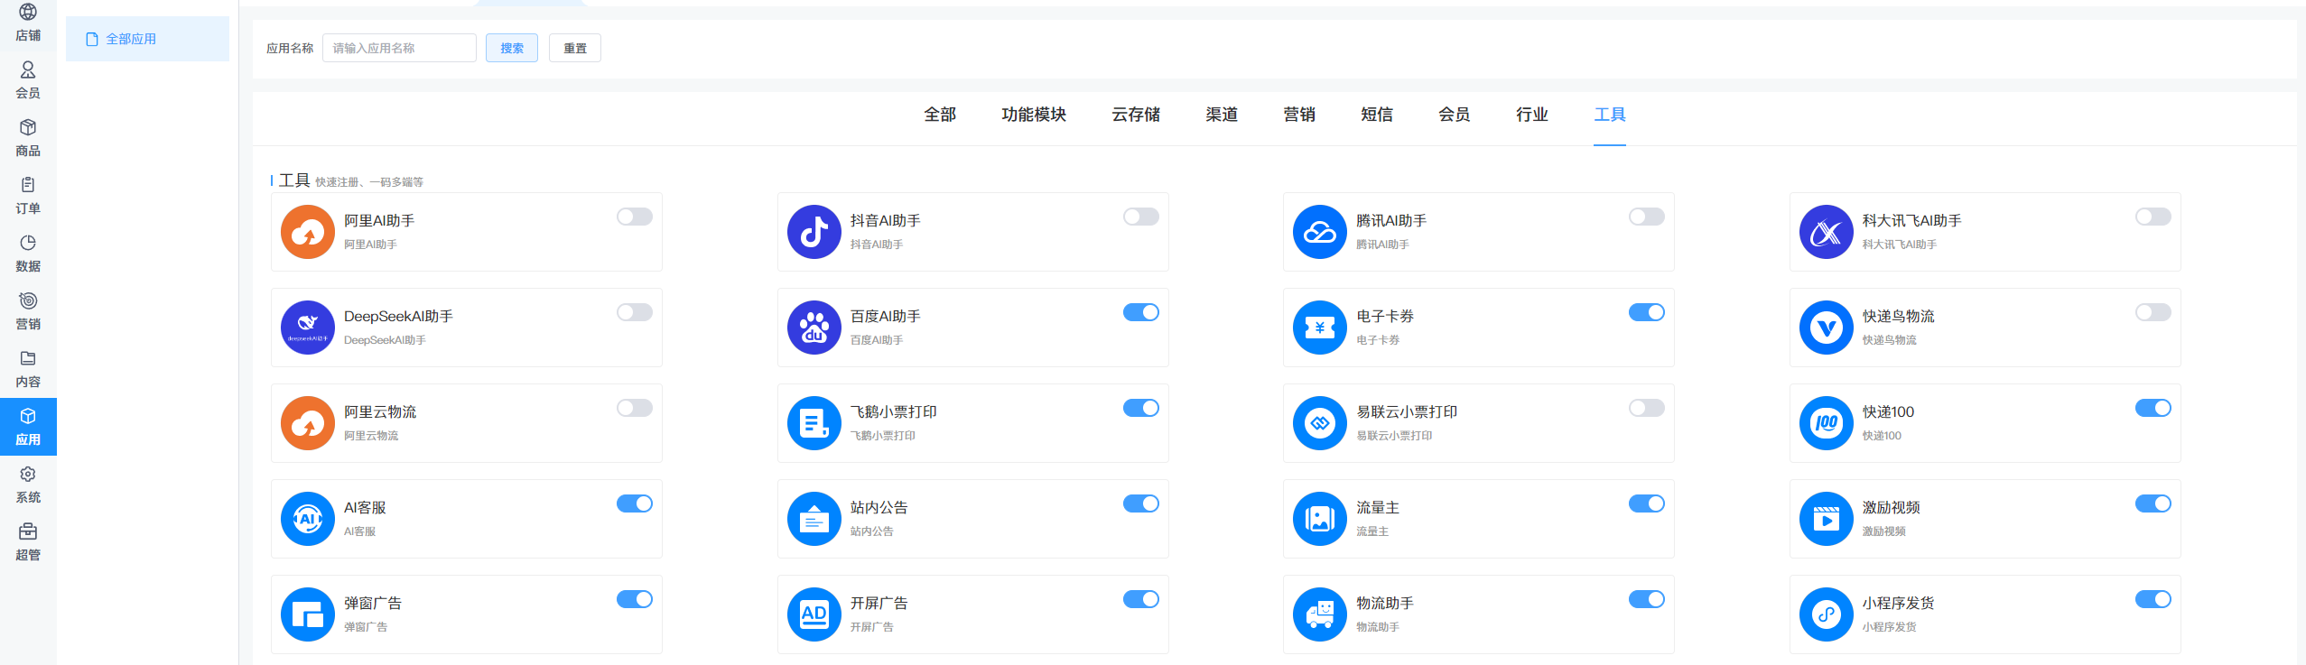
Task: Select the 营销 category tab
Action: click(x=1299, y=115)
